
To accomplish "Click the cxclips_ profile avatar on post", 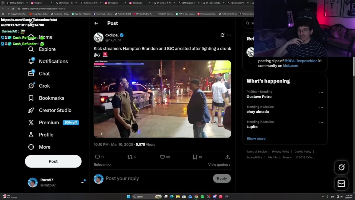I will coord(98,37).
